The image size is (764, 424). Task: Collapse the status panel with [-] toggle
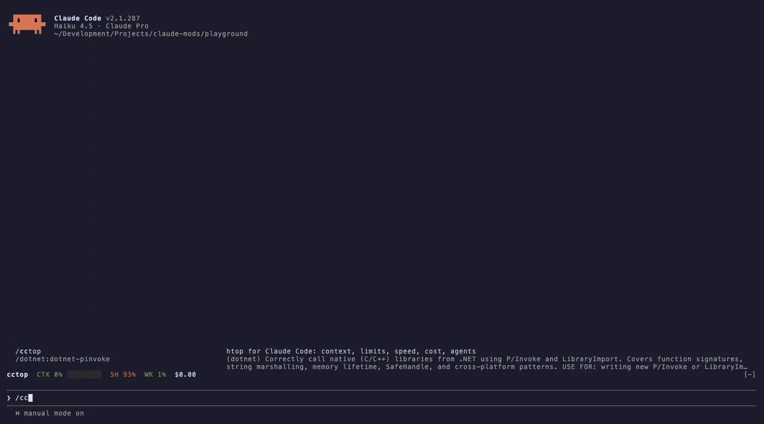[x=749, y=374]
